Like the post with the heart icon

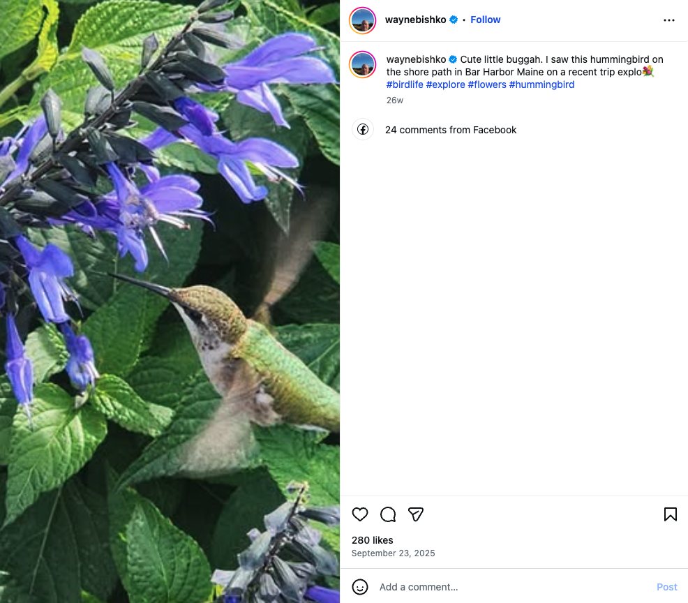[360, 515]
